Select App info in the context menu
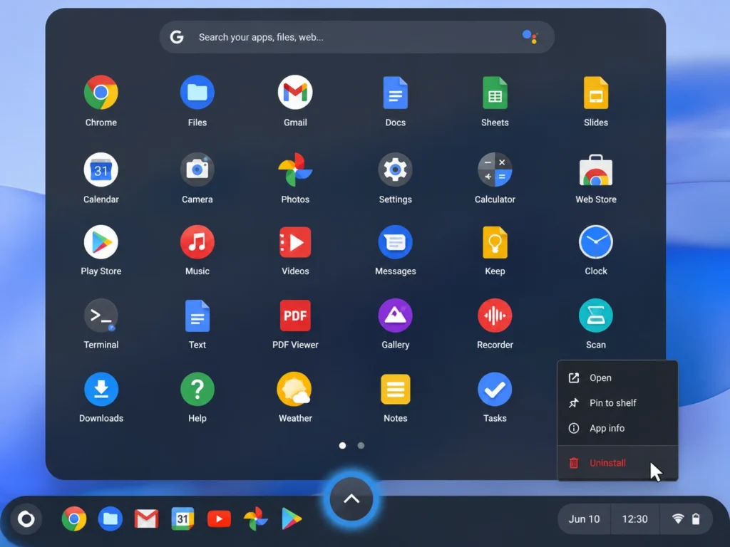Screen dimensions: 730x547 [617, 428]
